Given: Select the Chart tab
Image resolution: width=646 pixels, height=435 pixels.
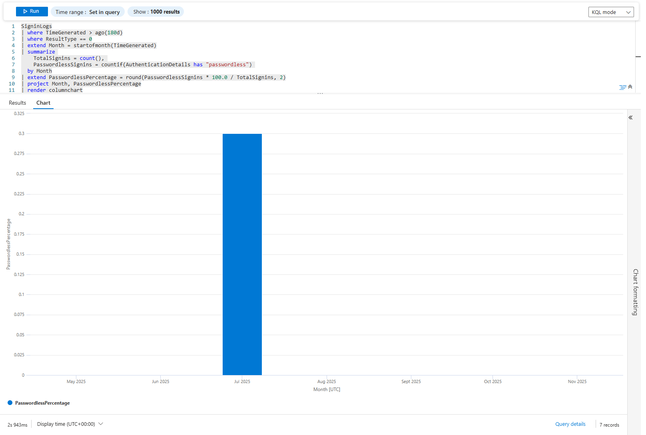Looking at the screenshot, I should [43, 103].
